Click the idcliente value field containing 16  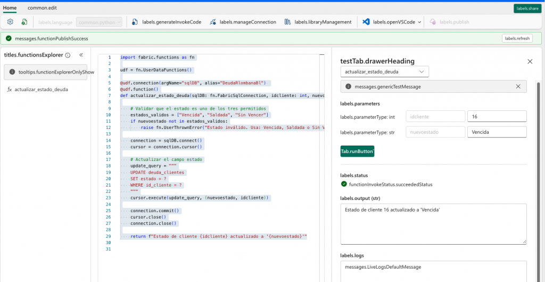coord(496,116)
